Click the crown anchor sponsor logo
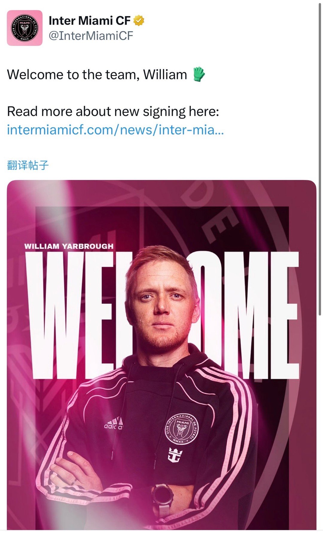Viewport: 323px width, 534px height. tap(176, 455)
